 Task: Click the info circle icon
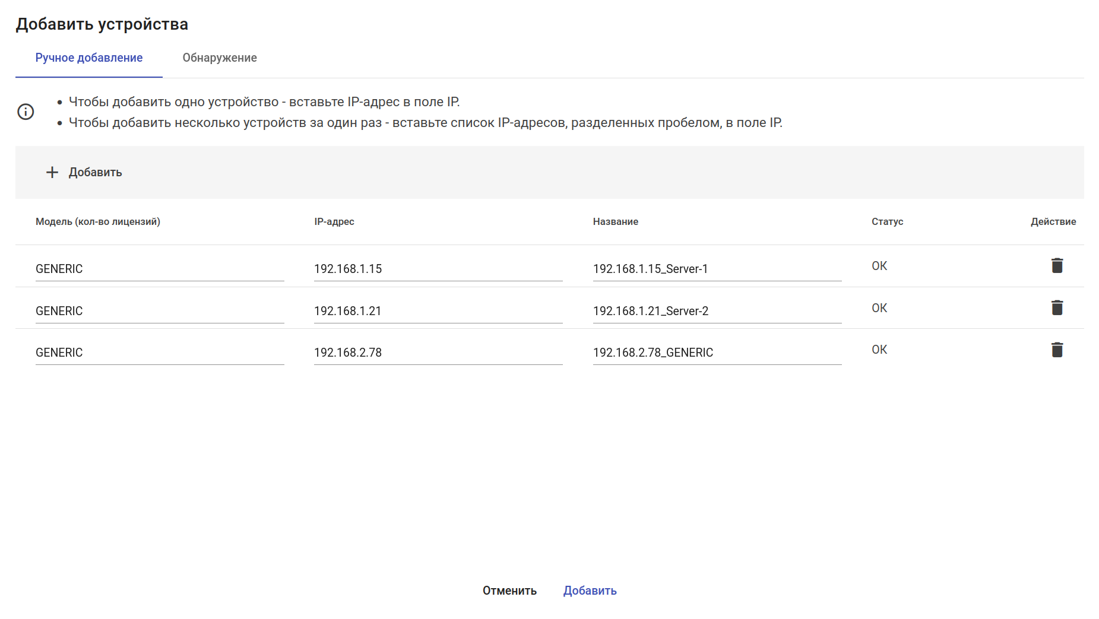coord(26,112)
